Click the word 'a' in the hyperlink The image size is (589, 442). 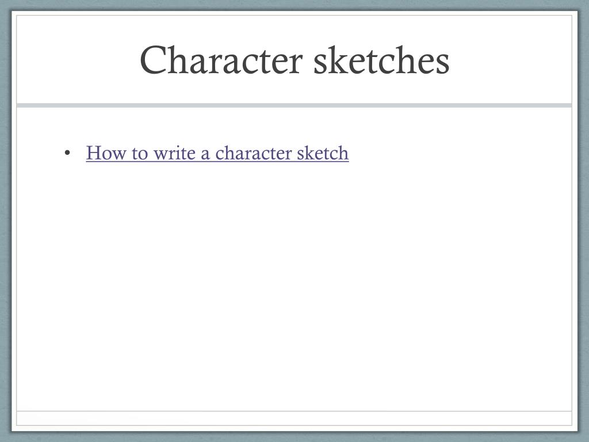205,155
